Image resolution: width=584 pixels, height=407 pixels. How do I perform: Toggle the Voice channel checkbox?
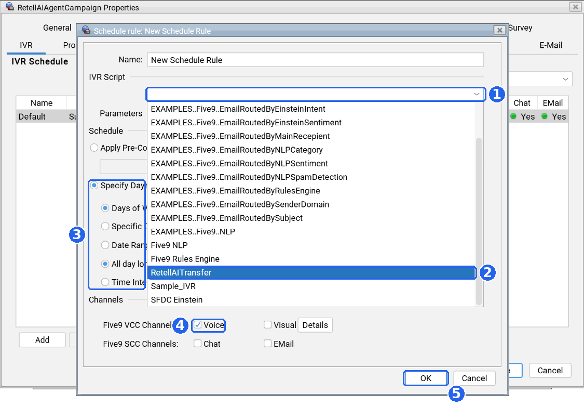[x=197, y=325]
